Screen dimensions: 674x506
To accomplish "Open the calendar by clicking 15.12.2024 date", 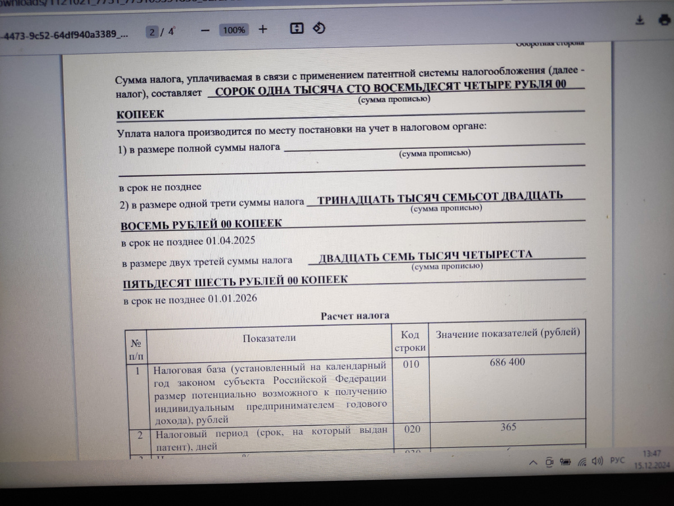I will coord(647,466).
